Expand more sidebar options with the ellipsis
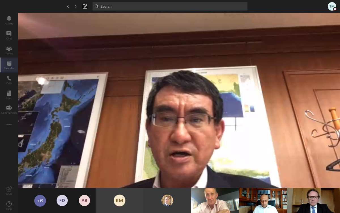 coord(9,124)
